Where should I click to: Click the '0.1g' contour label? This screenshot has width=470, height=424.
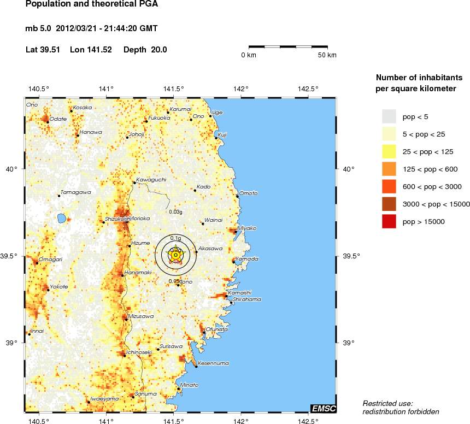(175, 238)
